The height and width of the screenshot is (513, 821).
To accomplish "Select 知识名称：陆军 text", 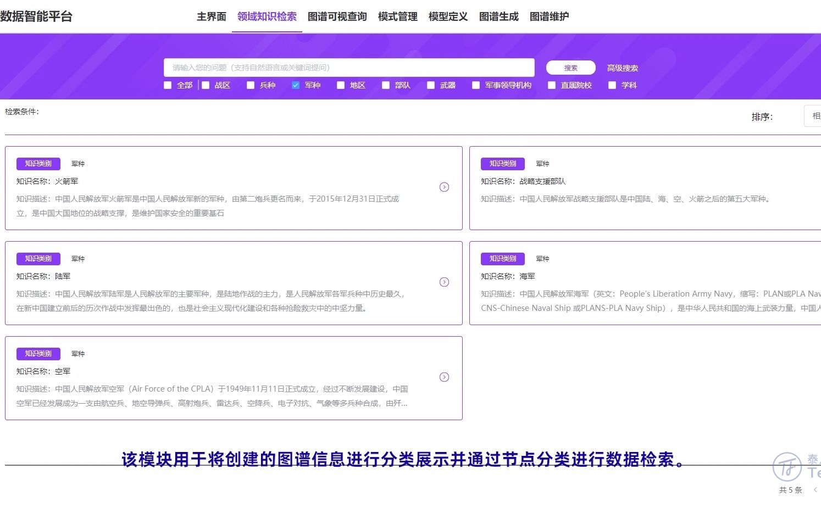I will [43, 276].
